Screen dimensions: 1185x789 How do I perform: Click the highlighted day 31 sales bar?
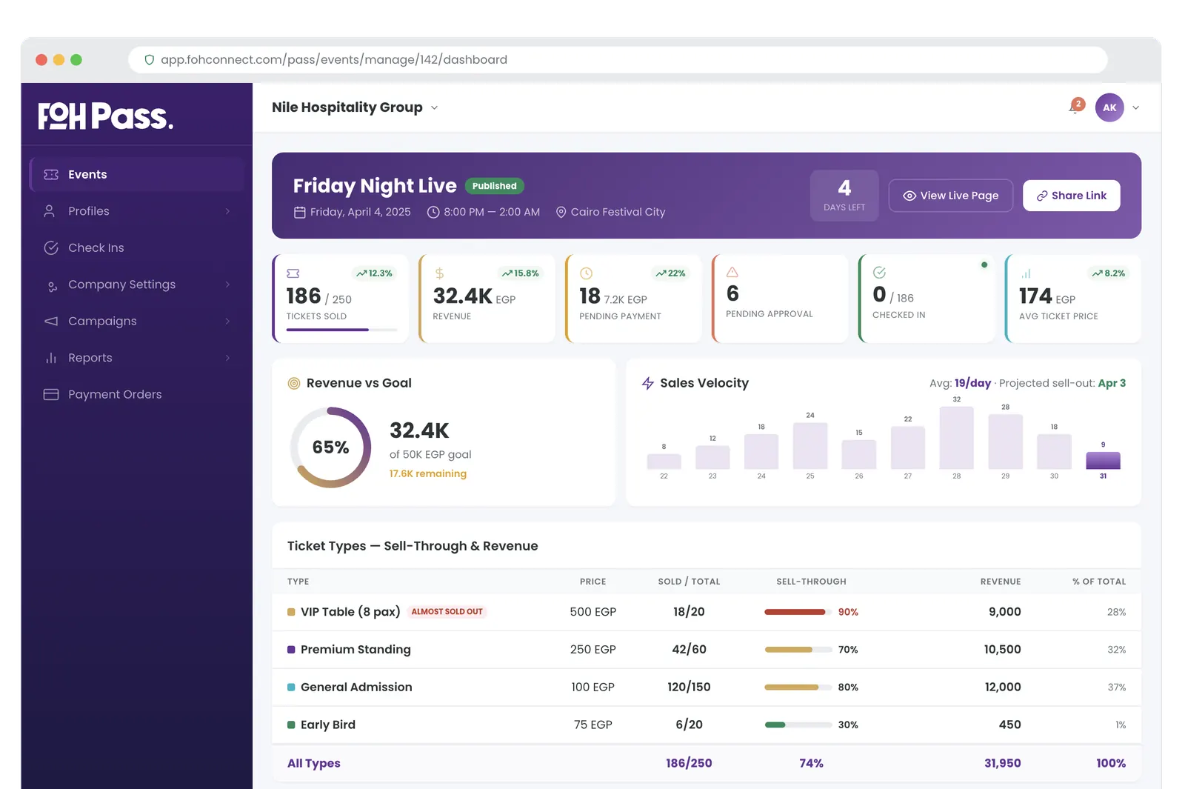point(1103,460)
